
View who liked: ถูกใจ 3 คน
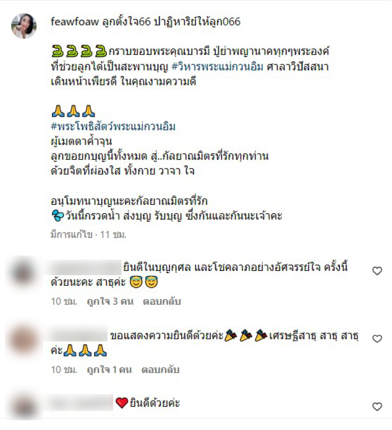(110, 301)
